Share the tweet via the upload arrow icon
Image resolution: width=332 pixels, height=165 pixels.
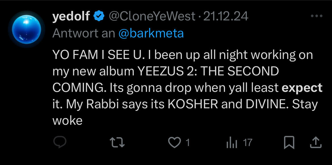(x=315, y=143)
